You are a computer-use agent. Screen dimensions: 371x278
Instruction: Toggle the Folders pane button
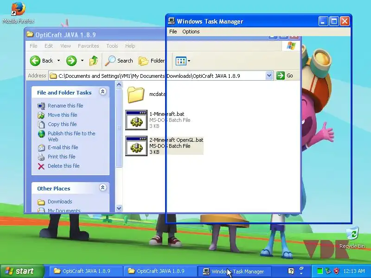tap(152, 61)
